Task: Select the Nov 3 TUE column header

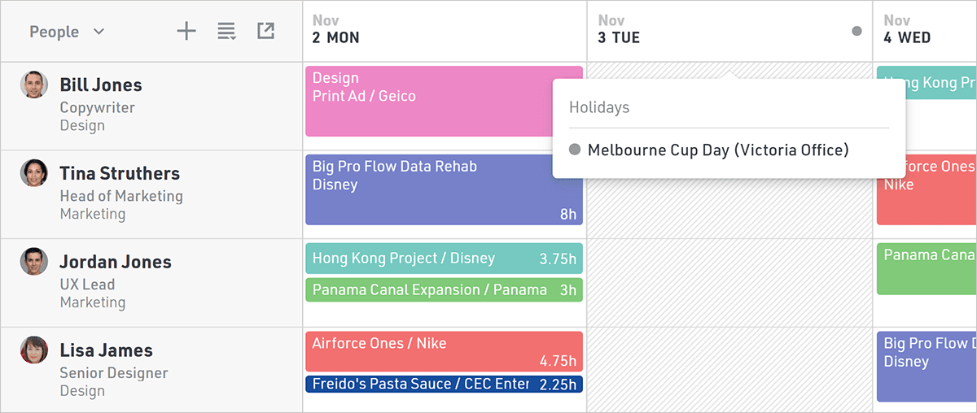Action: pos(619,30)
